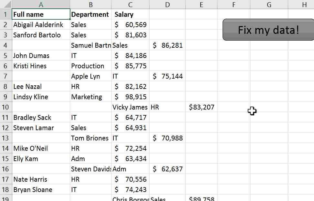The height and width of the screenshot is (201, 314).
Task: Click row 19 header
Action: (x=5, y=198)
